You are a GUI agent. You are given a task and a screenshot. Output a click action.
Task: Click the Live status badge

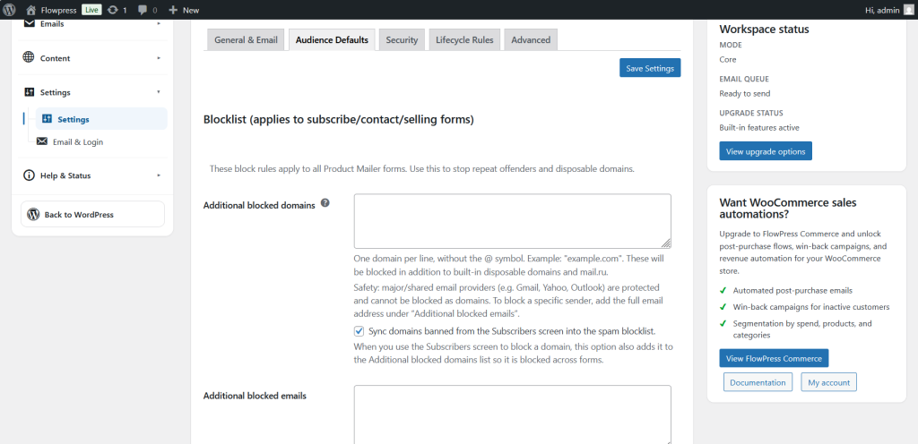(91, 10)
